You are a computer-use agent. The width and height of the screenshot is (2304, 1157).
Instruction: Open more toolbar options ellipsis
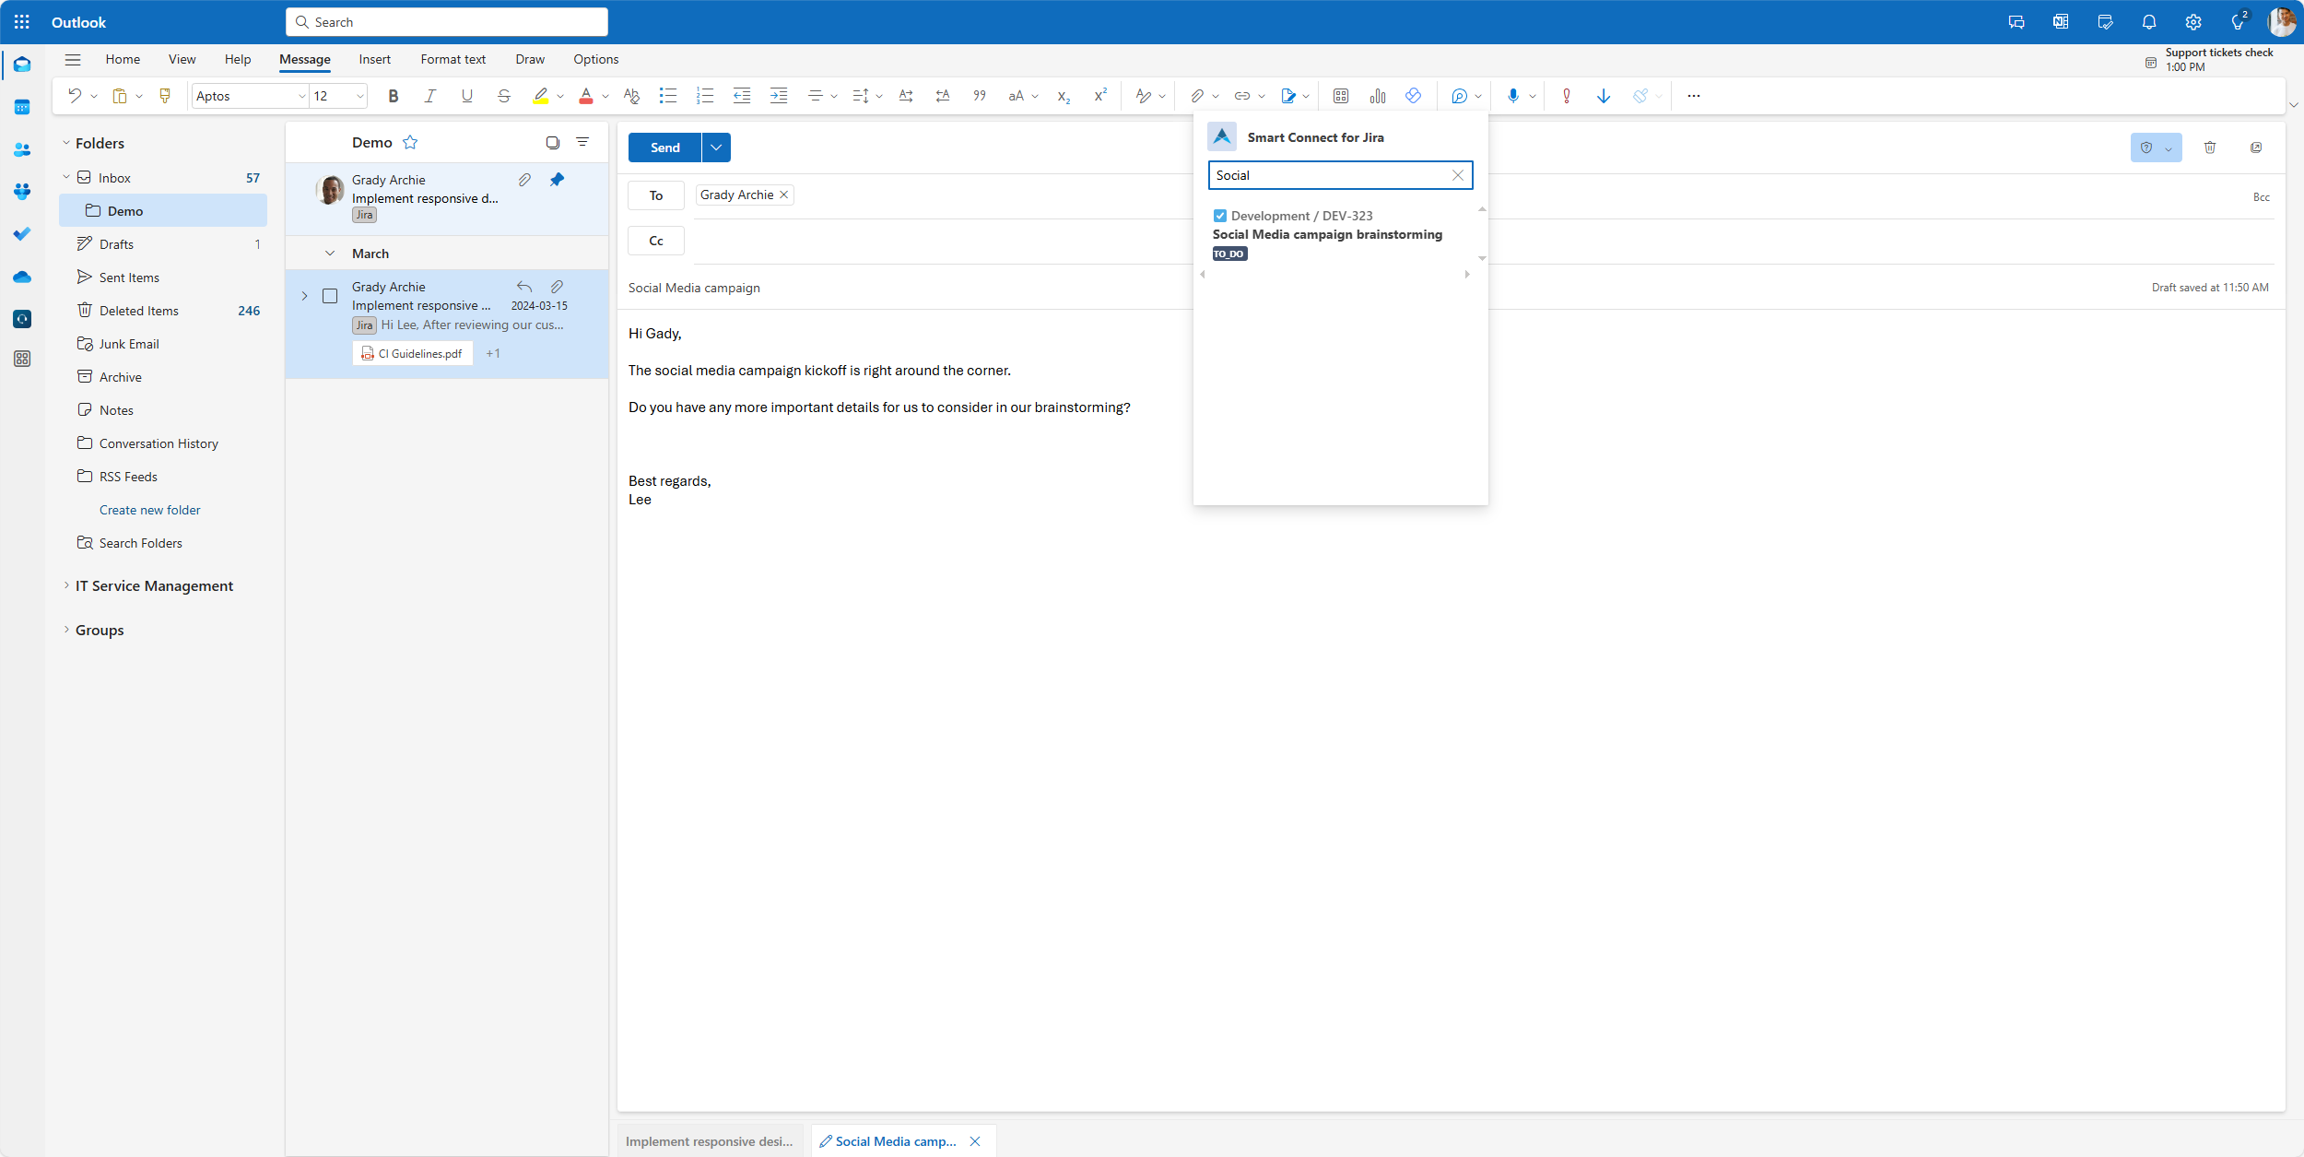click(1694, 96)
